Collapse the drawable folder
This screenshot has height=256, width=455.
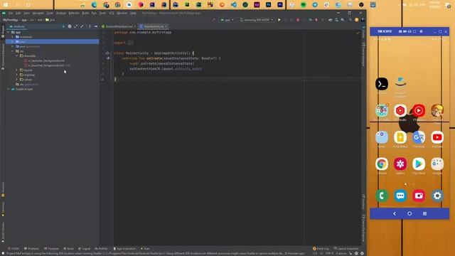17,55
